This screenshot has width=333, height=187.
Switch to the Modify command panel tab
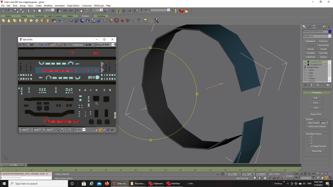click(309, 26)
